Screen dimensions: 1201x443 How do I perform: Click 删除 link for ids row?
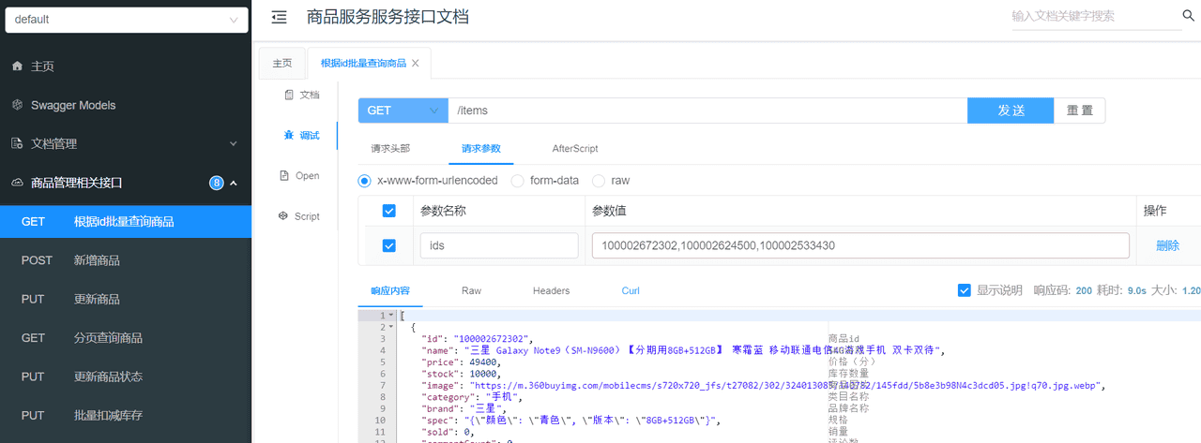pyautogui.click(x=1168, y=245)
